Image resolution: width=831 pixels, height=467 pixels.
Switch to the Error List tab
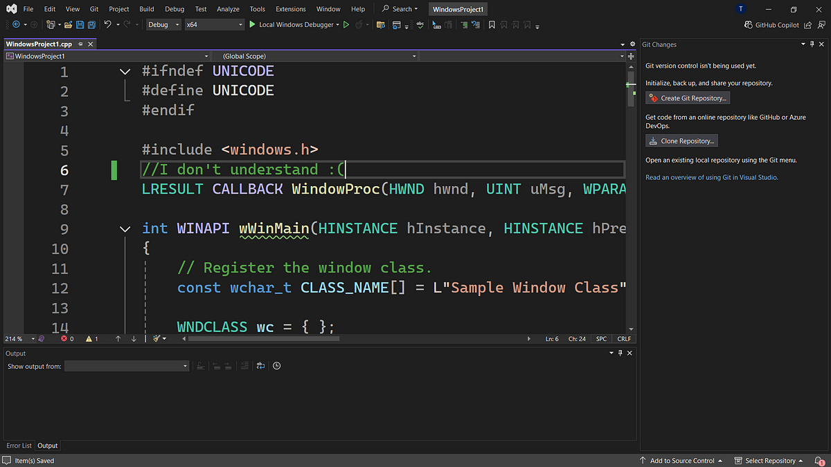(19, 446)
